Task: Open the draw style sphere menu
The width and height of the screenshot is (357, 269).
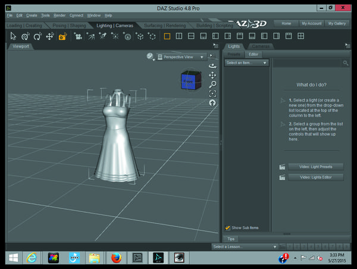Action: click(151, 57)
